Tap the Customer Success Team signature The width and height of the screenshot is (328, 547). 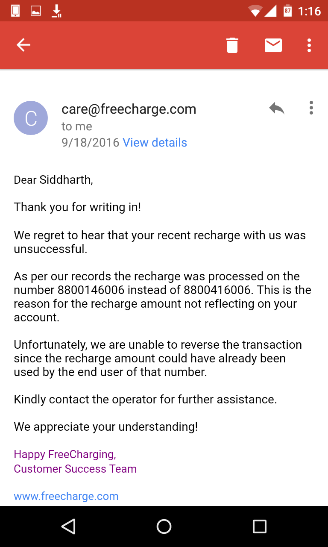pos(75,469)
